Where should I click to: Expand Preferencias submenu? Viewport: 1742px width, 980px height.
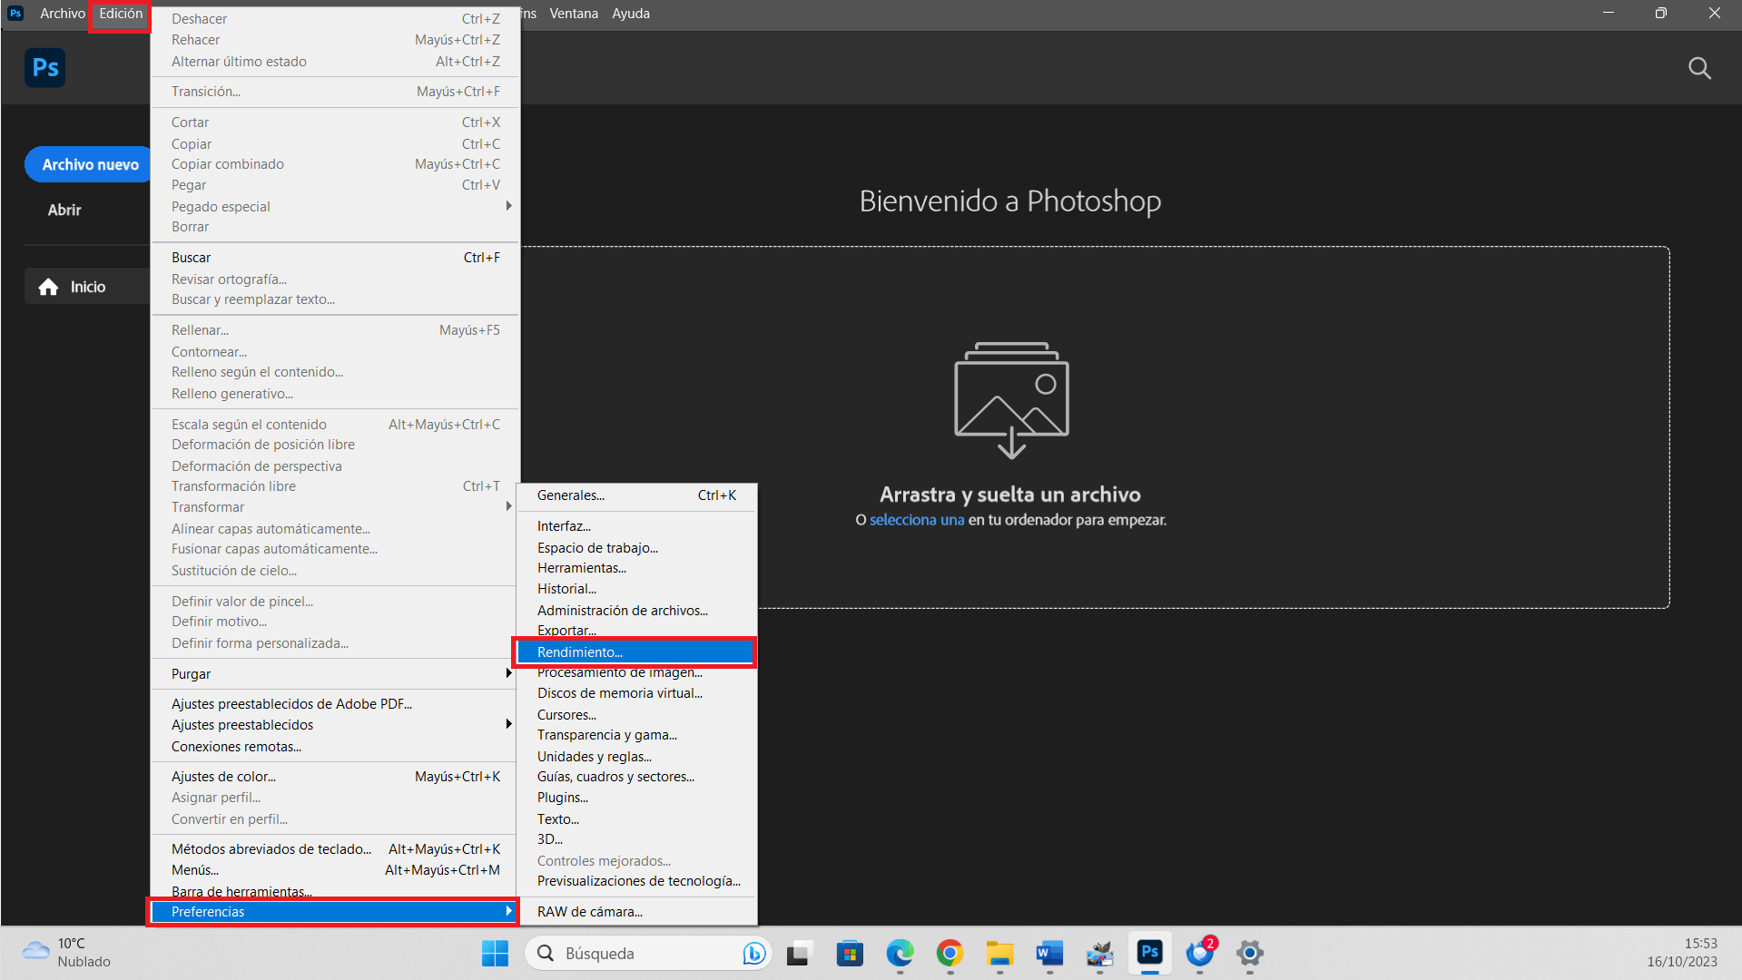click(335, 912)
